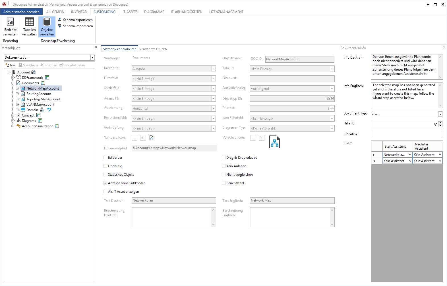This screenshot has height=286, width=447.
Task: Click window icon next to Documents node
Action: (x=43, y=83)
